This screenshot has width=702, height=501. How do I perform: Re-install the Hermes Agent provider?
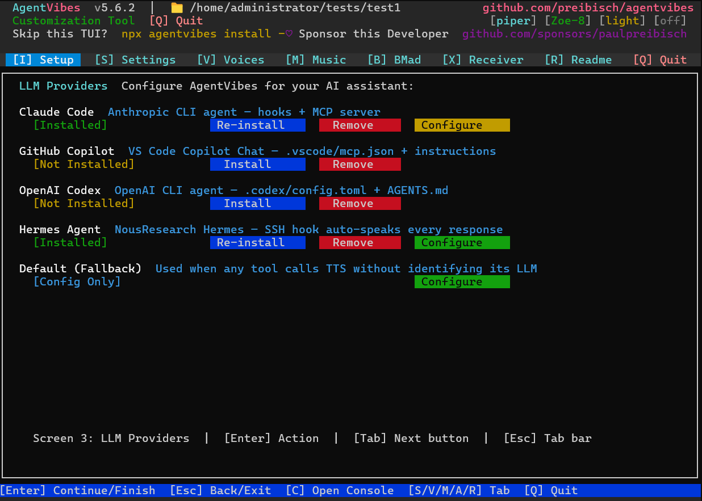(x=258, y=242)
